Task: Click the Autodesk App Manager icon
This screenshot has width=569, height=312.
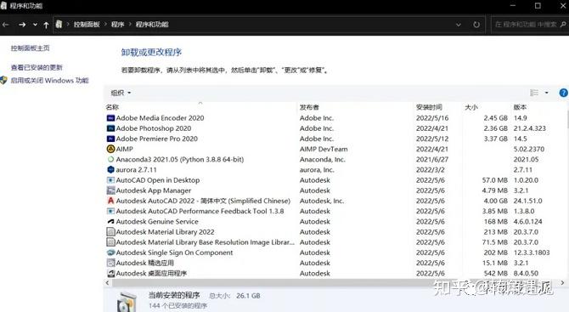Action: point(110,190)
